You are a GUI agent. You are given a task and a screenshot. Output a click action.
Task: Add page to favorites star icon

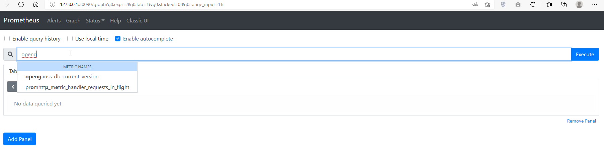[487, 4]
